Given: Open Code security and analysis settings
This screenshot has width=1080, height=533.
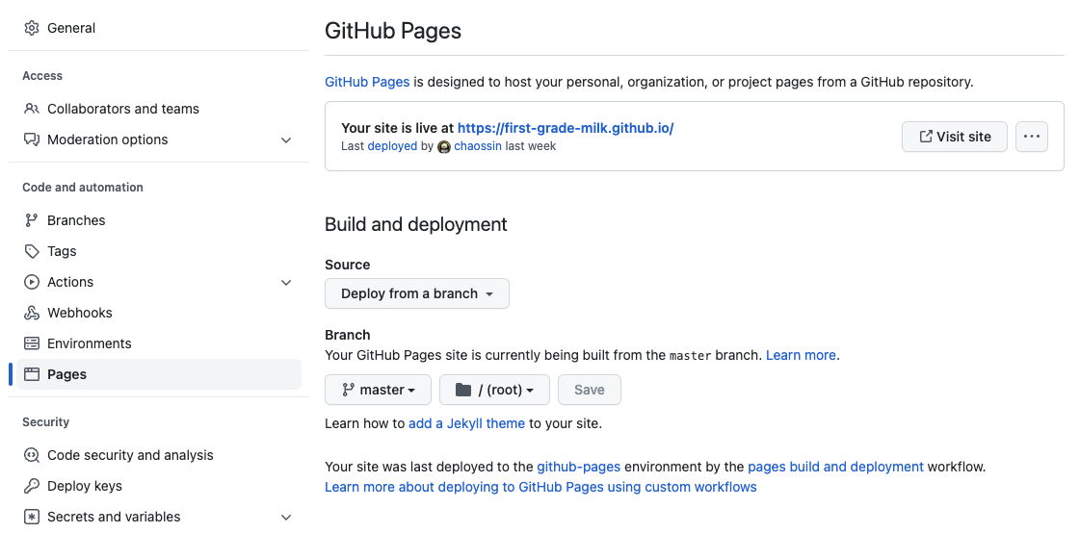Looking at the screenshot, I should pyautogui.click(x=159, y=455).
